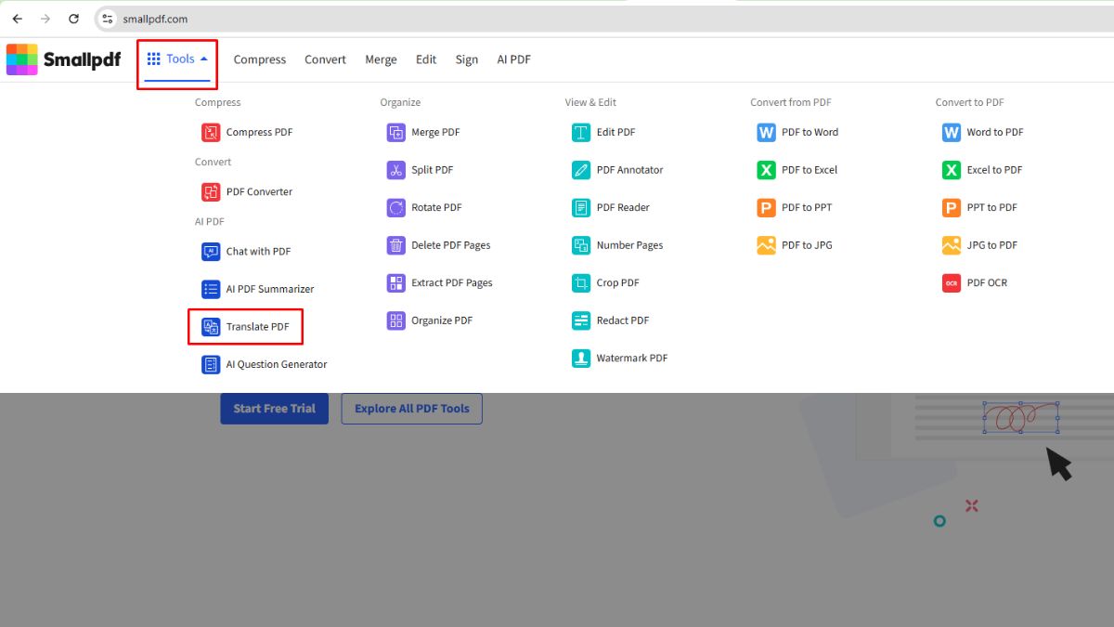The width and height of the screenshot is (1114, 627).
Task: Open the Merge navigation item
Action: (x=381, y=59)
